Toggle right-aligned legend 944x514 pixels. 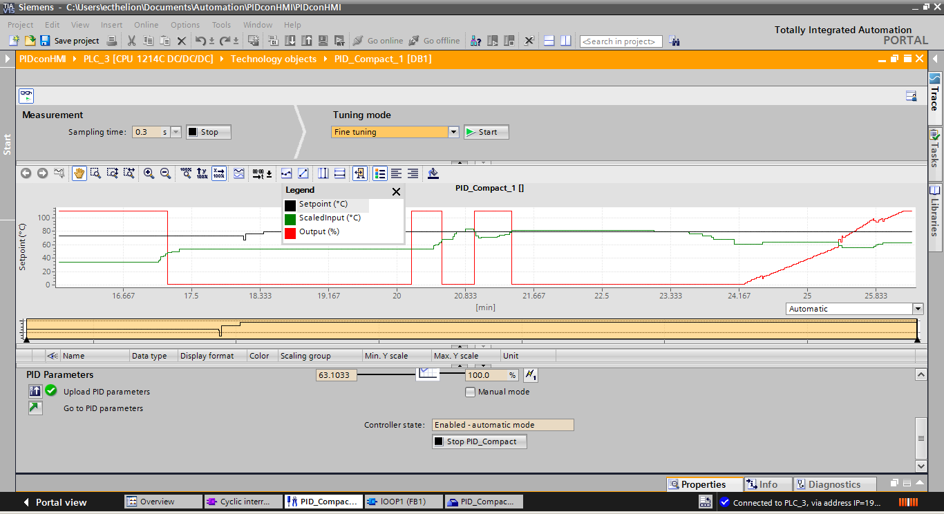(x=413, y=173)
